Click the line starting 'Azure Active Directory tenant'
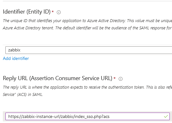Viewport: 172px width, 123px height. point(87,28)
